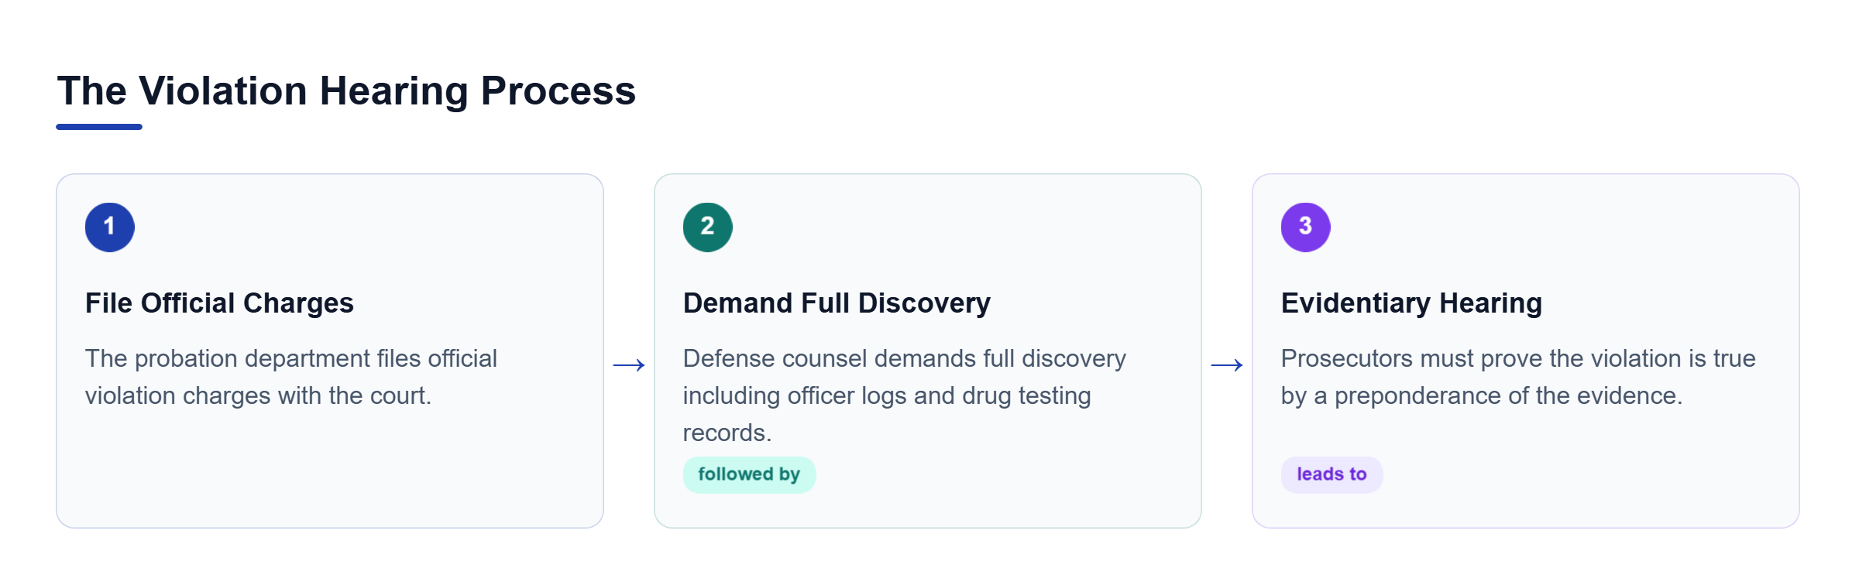Image resolution: width=1859 pixels, height=585 pixels.
Task: Click the "Evidentiary Hearing" heading
Action: click(x=1411, y=303)
